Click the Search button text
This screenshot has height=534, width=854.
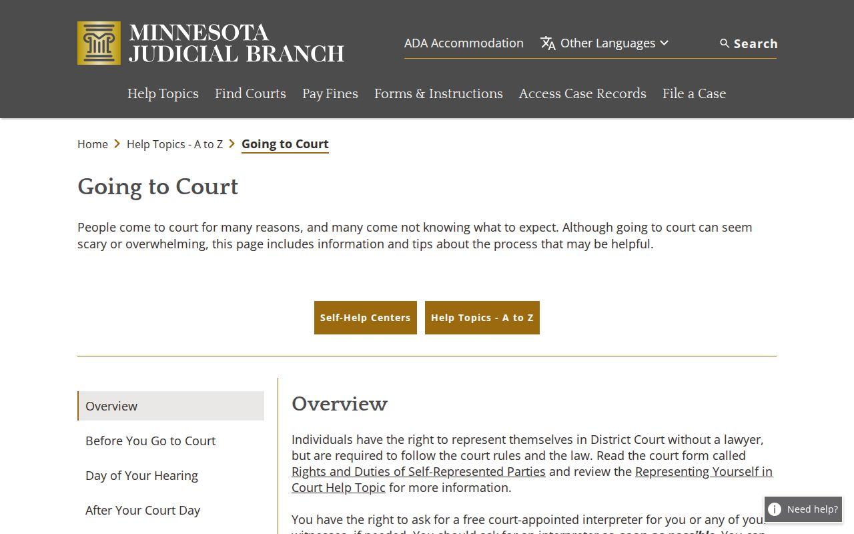coord(756,43)
